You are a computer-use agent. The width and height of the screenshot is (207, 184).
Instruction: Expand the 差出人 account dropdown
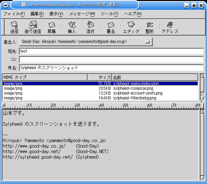[x=86, y=42]
